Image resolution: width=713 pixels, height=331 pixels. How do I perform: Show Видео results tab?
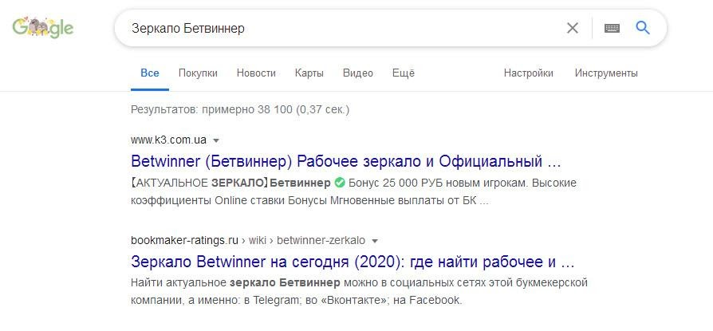[x=358, y=73]
